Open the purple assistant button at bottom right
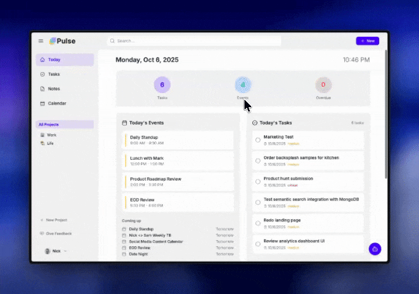419x294 pixels. click(375, 249)
